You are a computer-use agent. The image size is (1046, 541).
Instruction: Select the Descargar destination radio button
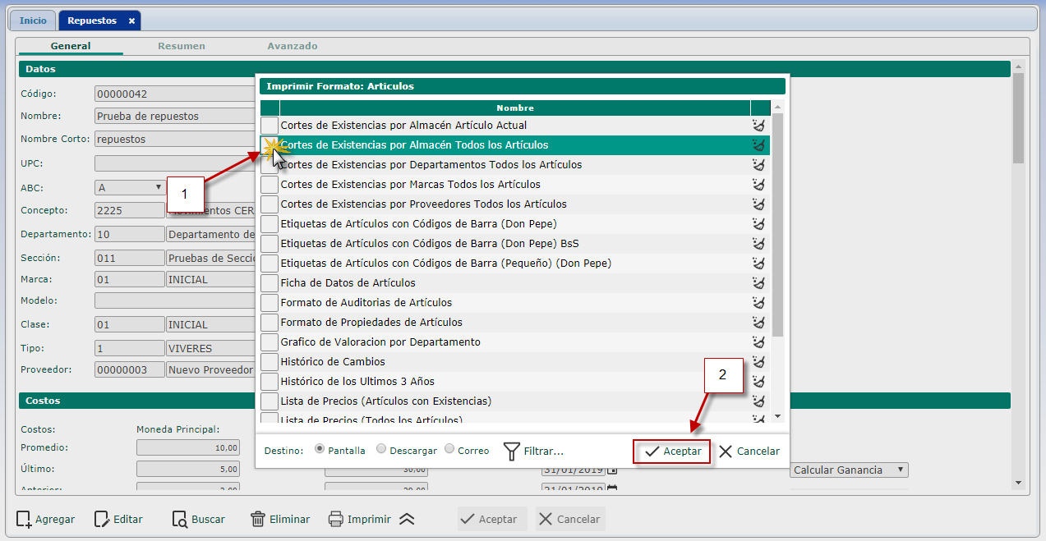point(381,449)
